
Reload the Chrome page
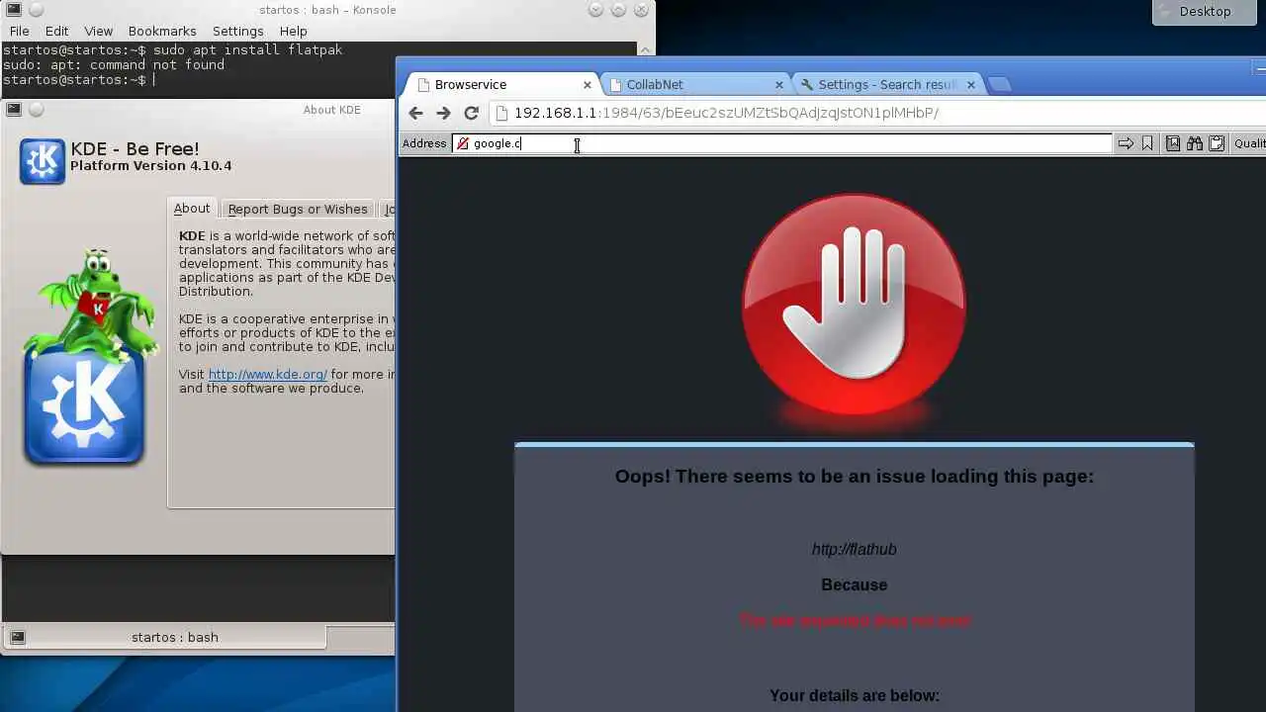pyautogui.click(x=471, y=113)
